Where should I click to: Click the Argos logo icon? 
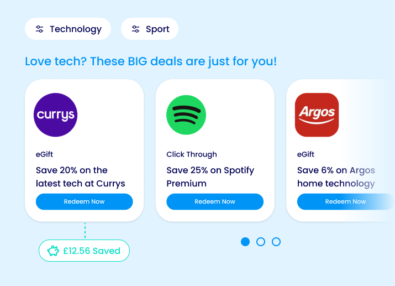[x=317, y=115]
